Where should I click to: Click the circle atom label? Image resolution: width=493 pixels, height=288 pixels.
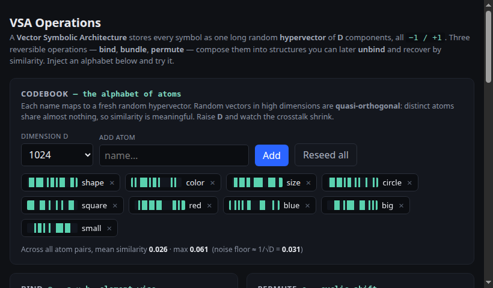[392, 182]
